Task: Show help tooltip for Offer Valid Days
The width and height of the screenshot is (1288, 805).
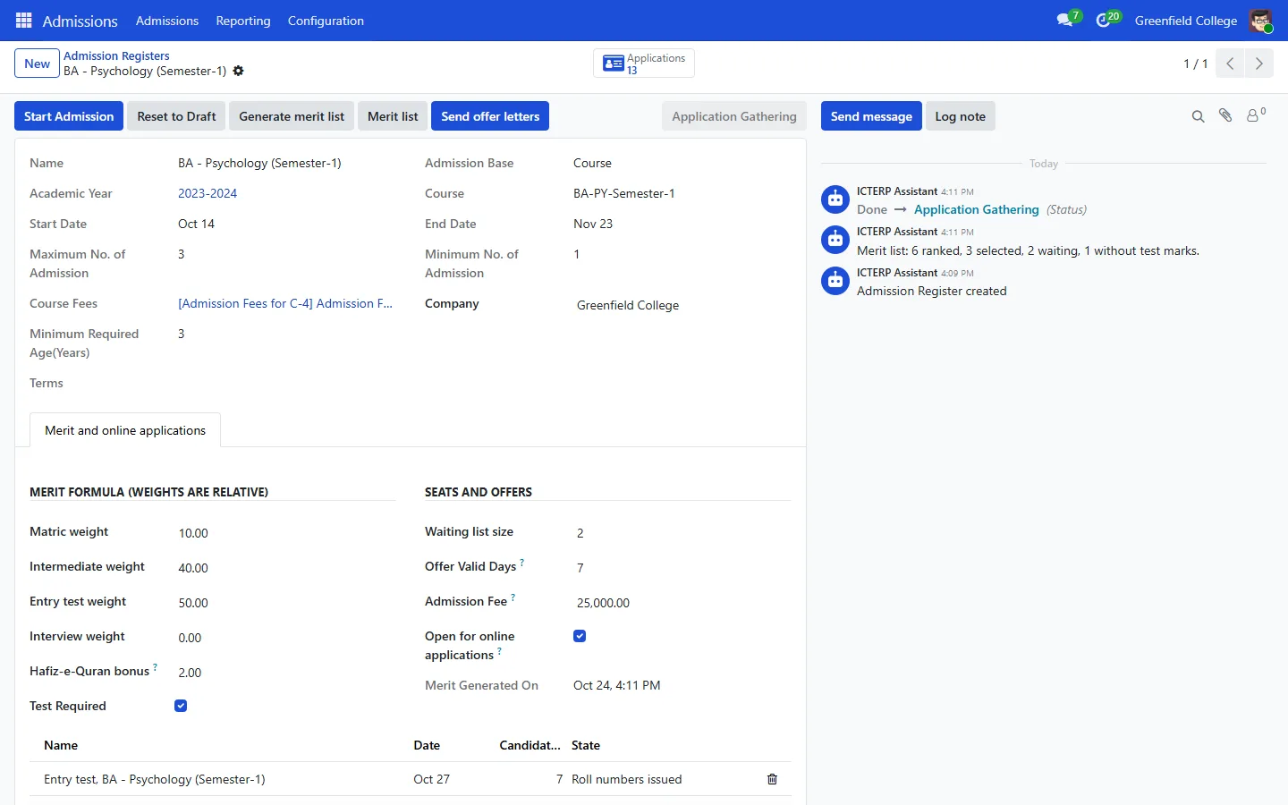Action: click(522, 563)
